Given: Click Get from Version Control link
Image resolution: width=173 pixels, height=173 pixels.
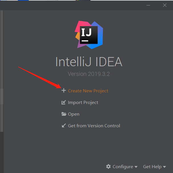Looking at the screenshot, I should tap(94, 126).
